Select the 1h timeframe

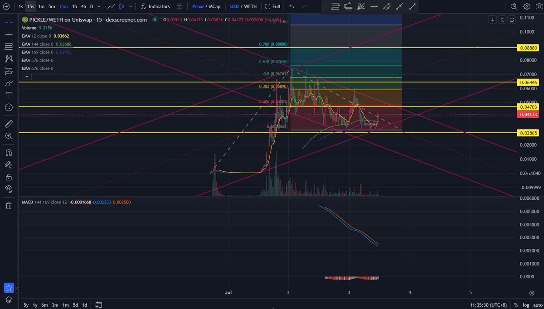click(x=74, y=7)
